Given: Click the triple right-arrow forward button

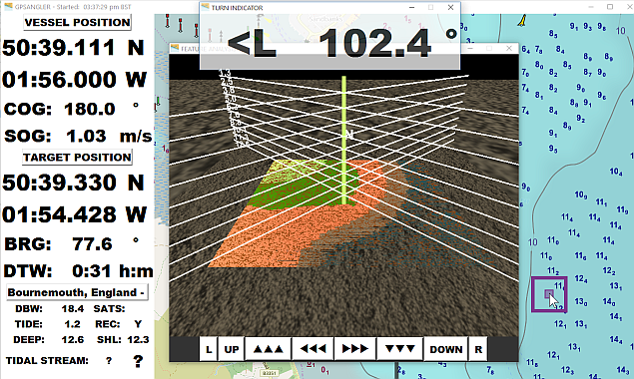Looking at the screenshot, I should point(355,349).
